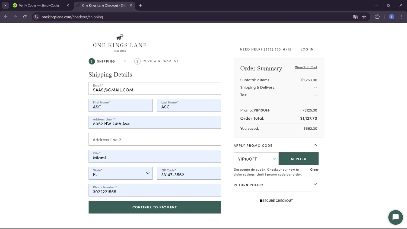This screenshot has height=229, width=407.
Task: Click the Address Line 1 field
Action: point(155,122)
